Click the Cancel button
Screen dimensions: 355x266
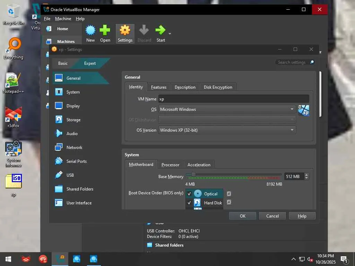pos(272,216)
